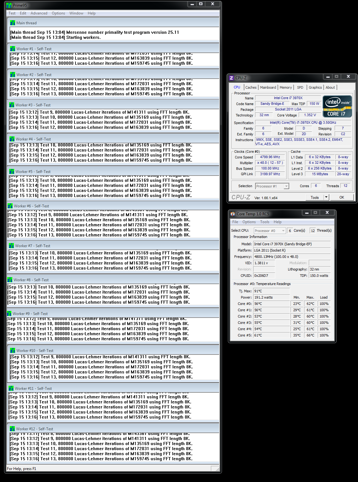
Task: Open the Help menu in Prime95
Action: tap(92, 13)
